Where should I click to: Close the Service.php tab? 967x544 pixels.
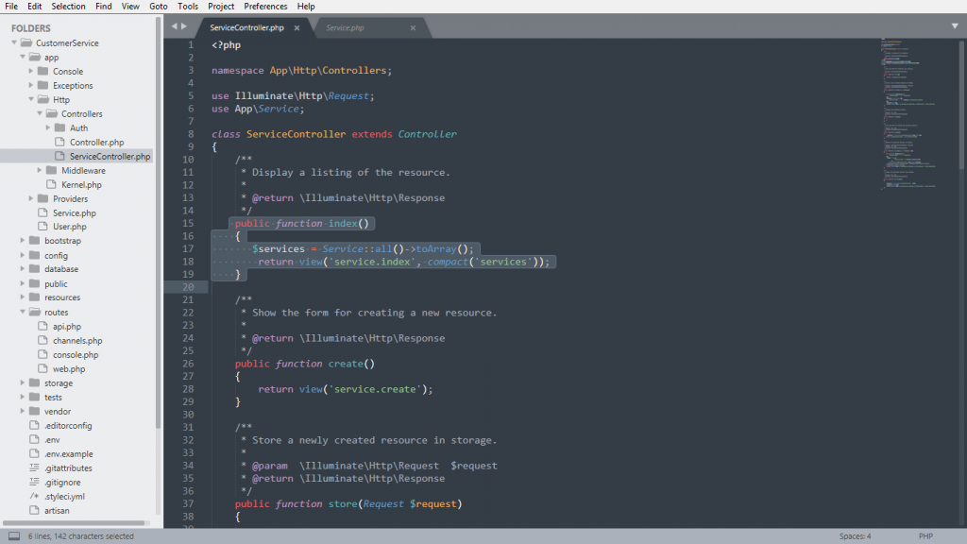coord(413,28)
